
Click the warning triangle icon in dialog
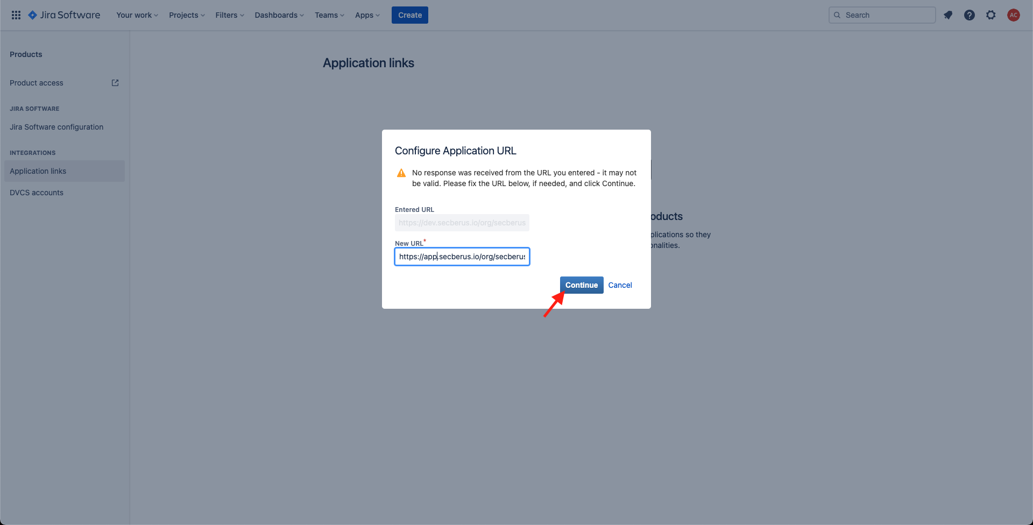pos(401,173)
